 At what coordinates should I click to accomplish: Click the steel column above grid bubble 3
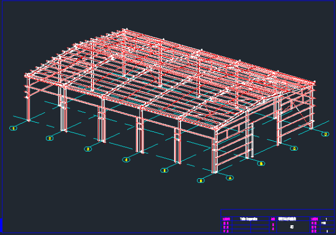tap(102, 124)
